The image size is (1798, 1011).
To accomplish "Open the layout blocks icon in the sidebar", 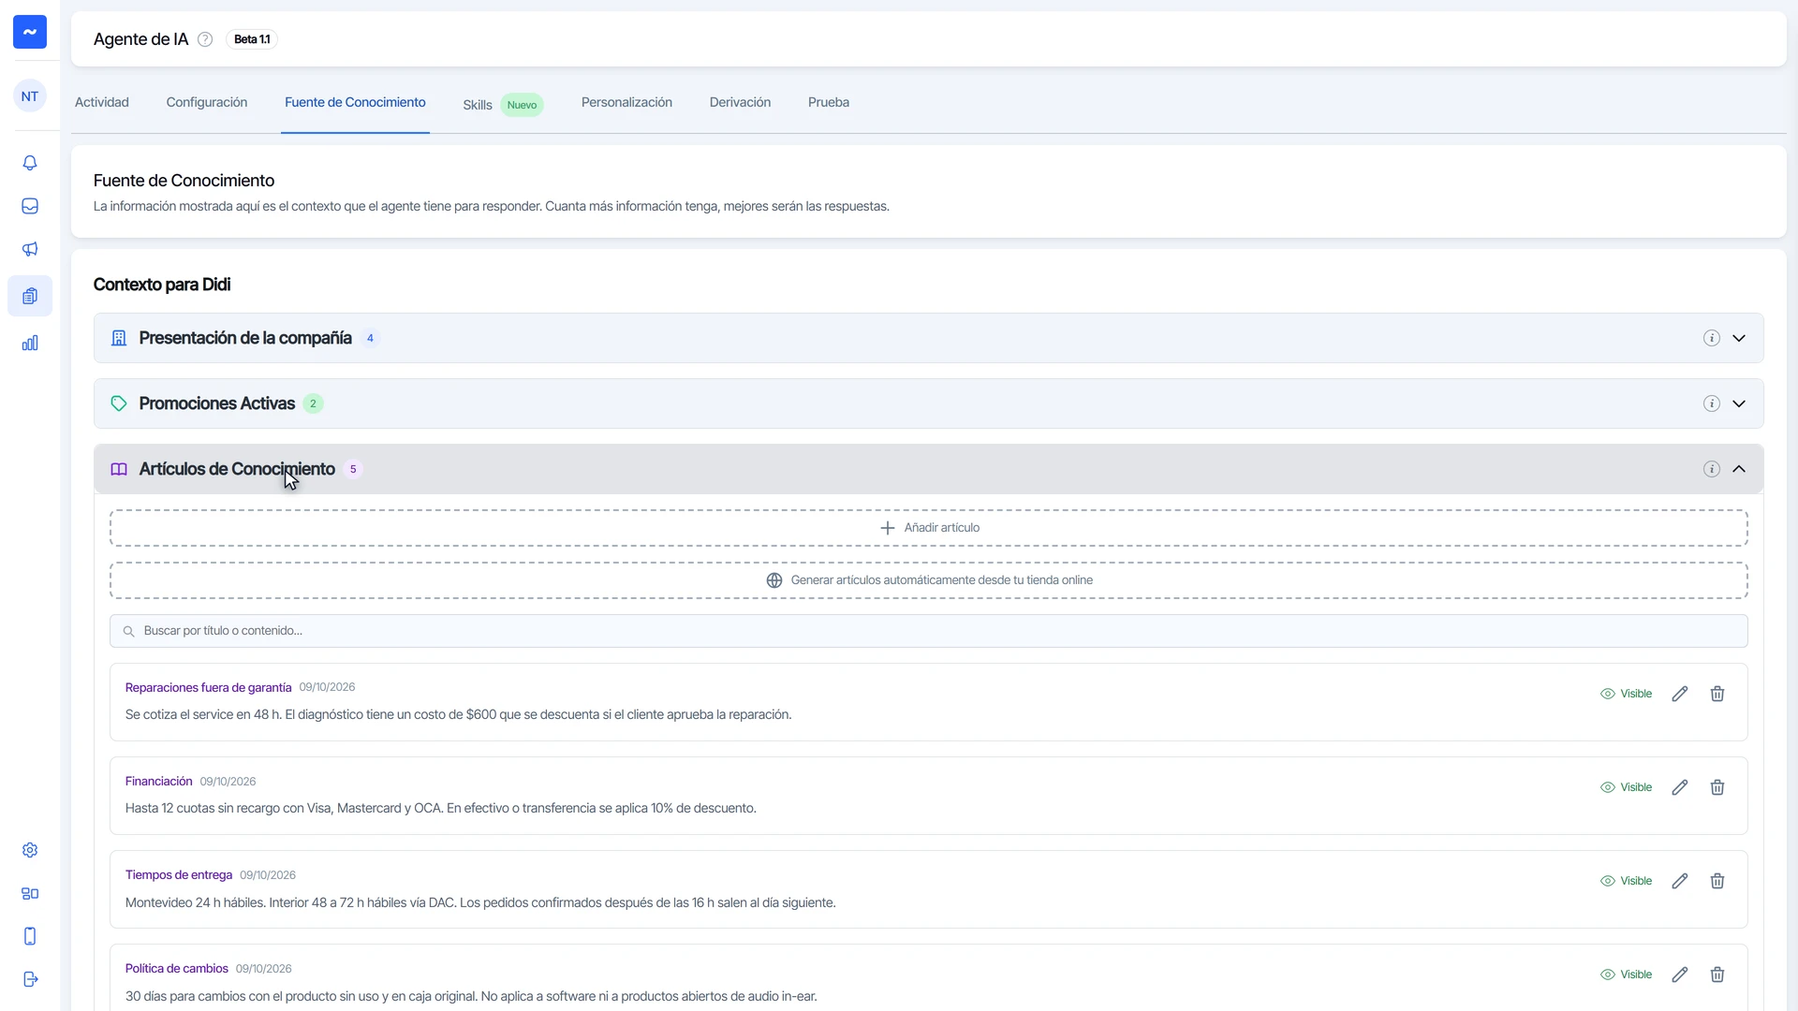I will [30, 893].
